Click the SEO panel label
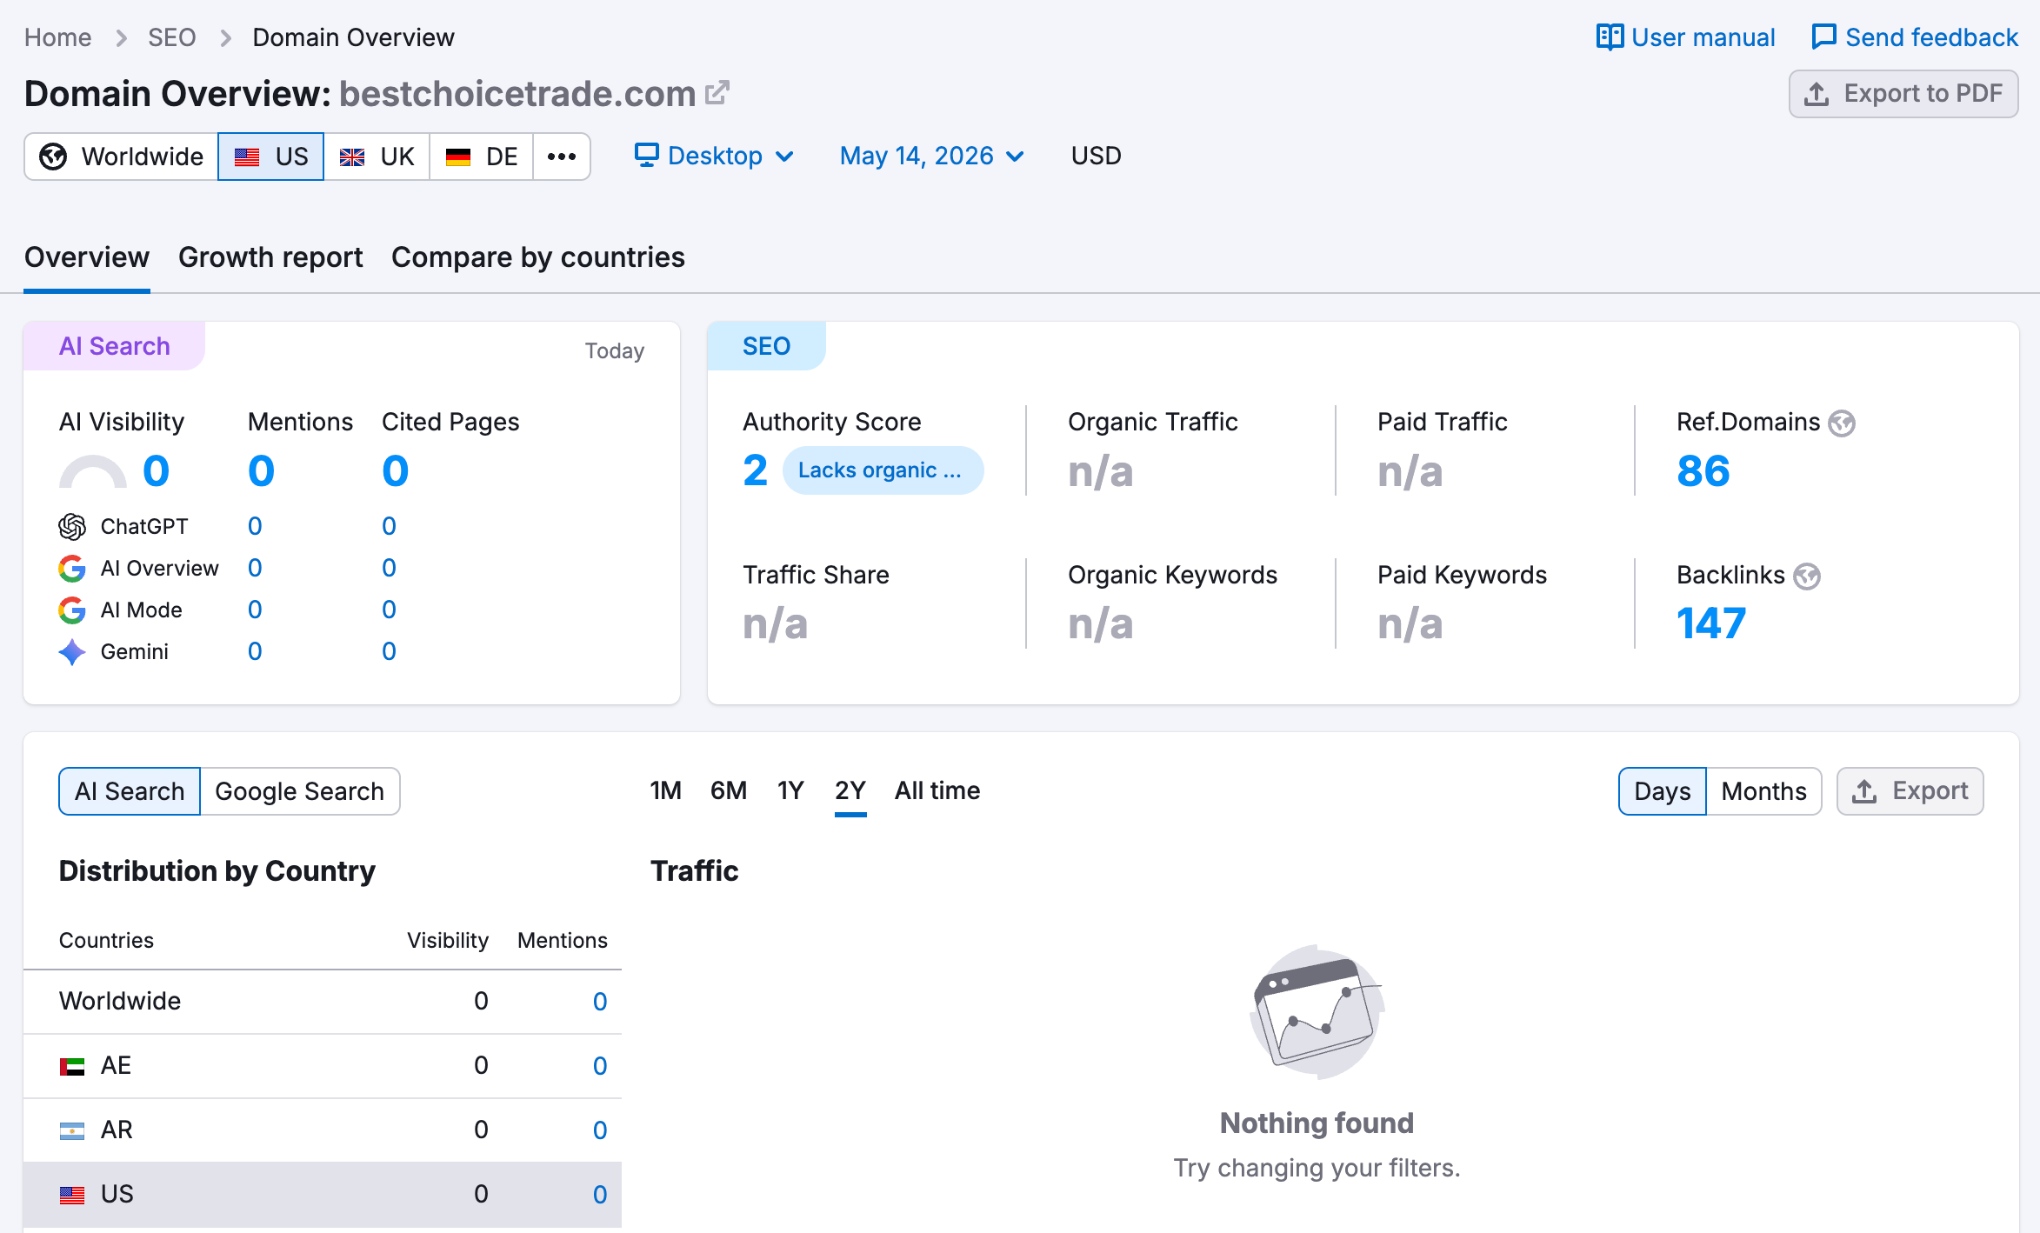 766,346
